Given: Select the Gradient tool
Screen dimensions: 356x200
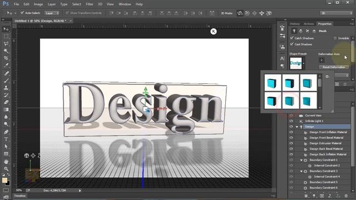Looking at the screenshot, I should point(6,109).
